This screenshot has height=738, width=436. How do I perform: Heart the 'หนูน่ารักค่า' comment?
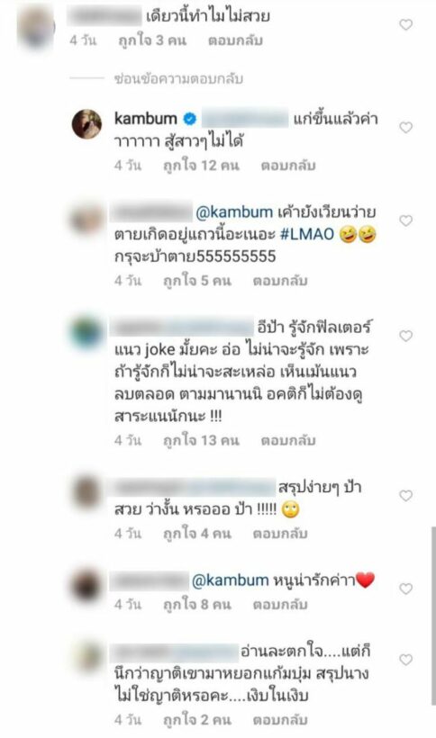point(406,589)
